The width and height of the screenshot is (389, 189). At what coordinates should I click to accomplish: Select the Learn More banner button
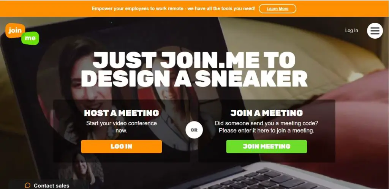click(x=277, y=9)
